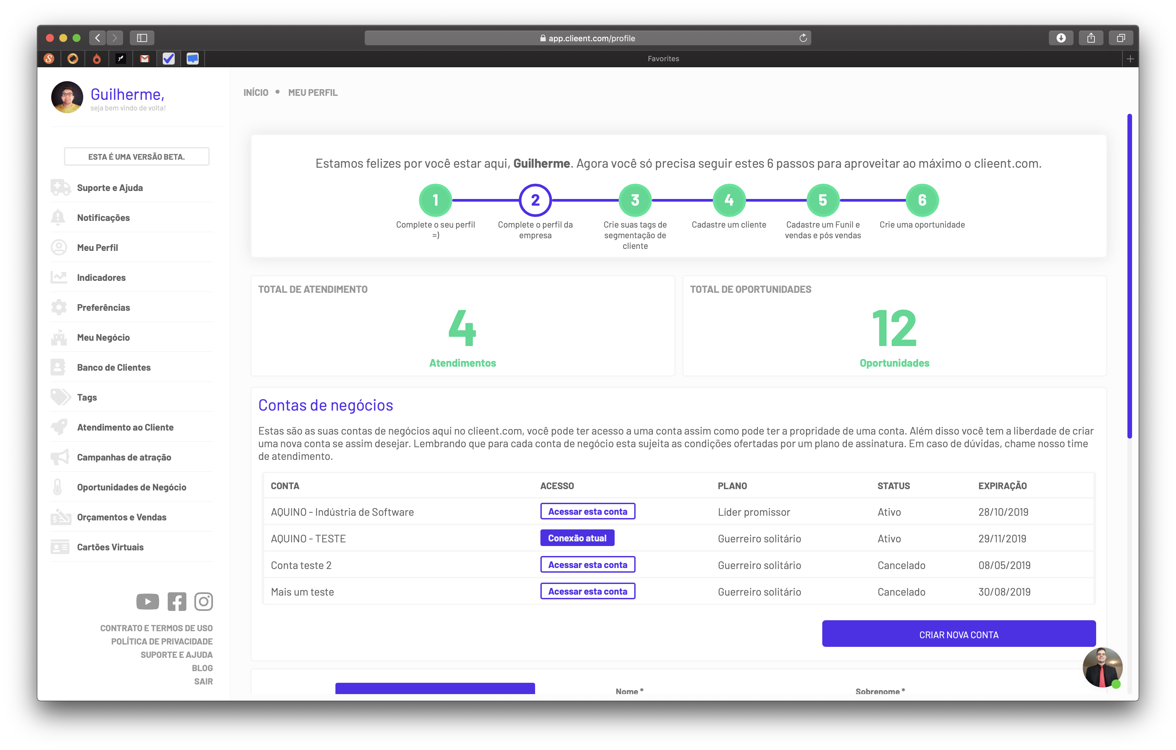
Task: Click the Notificações bell icon
Action: [x=58, y=217]
